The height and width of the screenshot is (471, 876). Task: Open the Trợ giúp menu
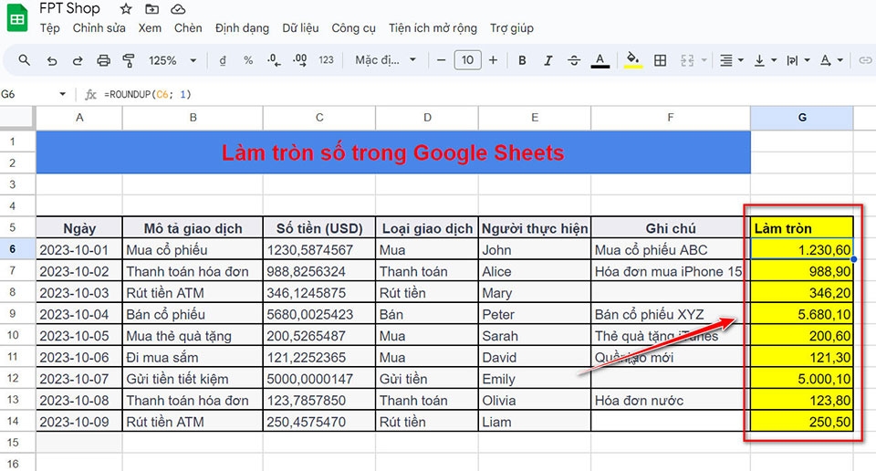(512, 28)
